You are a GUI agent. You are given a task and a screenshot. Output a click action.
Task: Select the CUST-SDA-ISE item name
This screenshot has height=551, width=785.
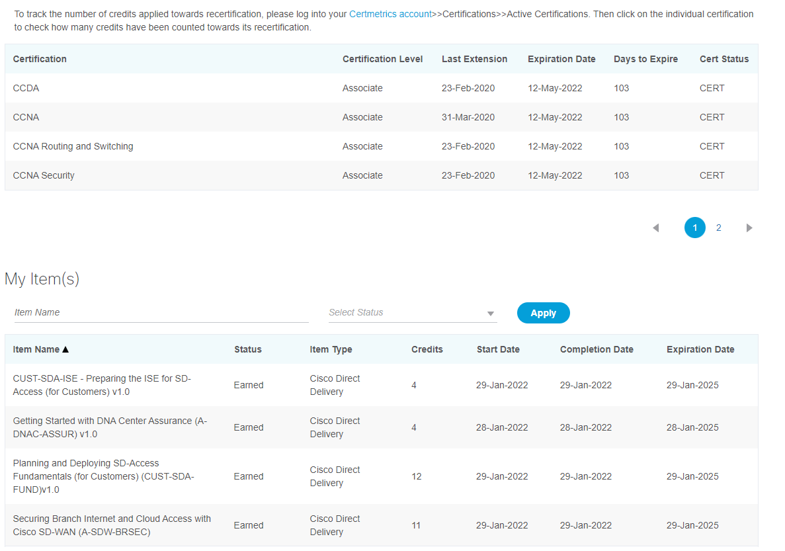(x=102, y=385)
